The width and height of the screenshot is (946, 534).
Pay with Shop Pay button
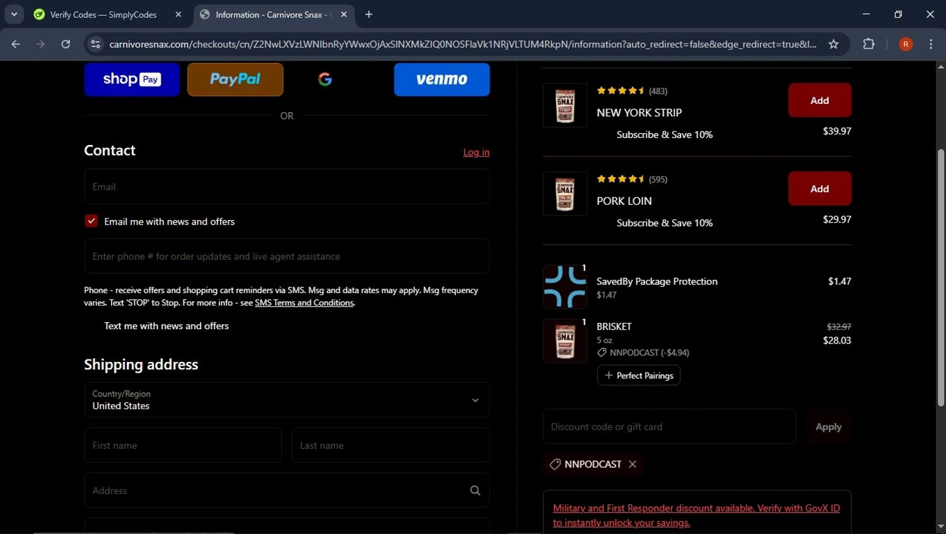[132, 79]
